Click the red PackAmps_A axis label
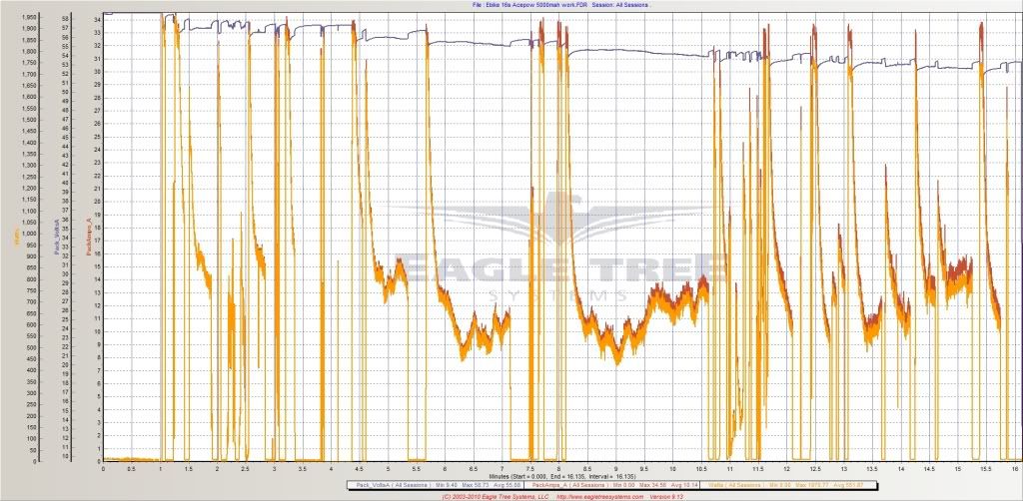 point(89,236)
